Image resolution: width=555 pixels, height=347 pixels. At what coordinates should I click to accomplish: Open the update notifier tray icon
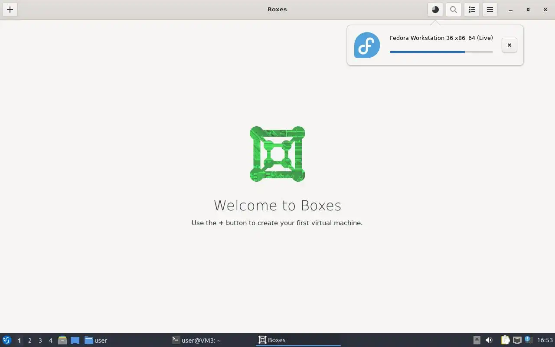click(x=528, y=340)
